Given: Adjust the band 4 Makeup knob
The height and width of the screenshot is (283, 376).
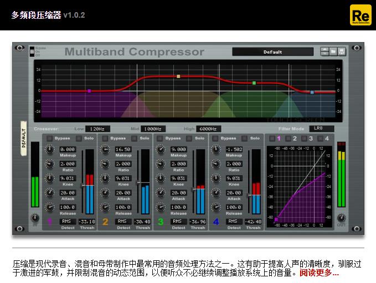Looking at the screenshot, I should [x=216, y=149].
